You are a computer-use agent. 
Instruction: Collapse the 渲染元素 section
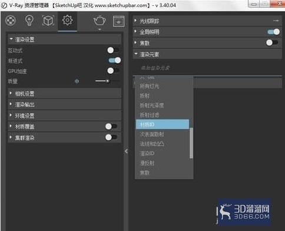(207, 54)
